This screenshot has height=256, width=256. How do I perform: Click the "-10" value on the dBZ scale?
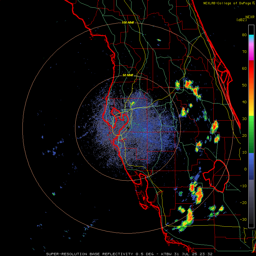coord(243,186)
